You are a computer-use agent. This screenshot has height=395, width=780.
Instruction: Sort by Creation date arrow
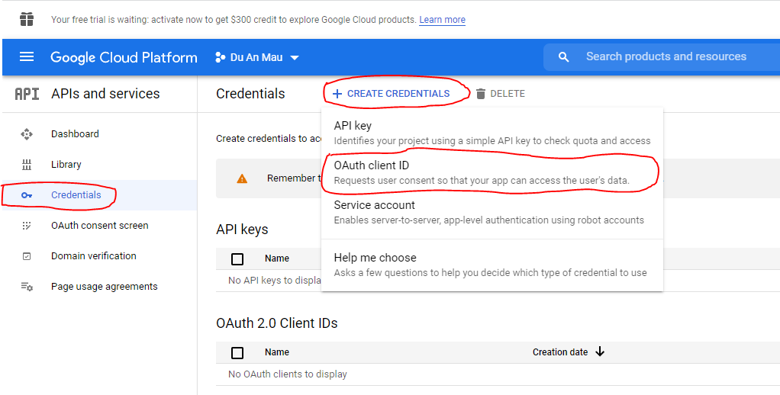(x=600, y=352)
